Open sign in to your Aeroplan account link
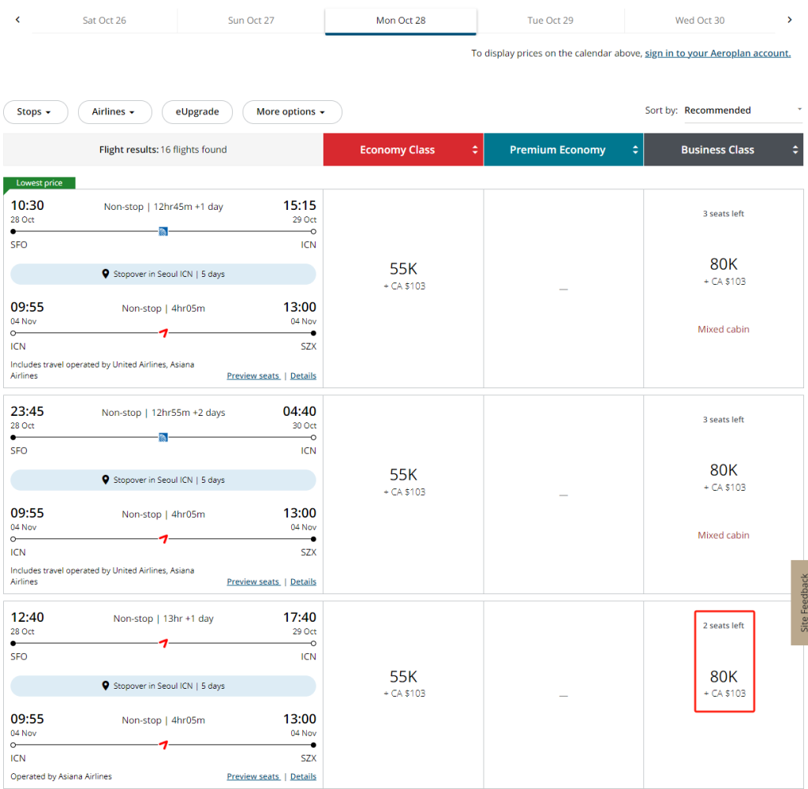 tap(717, 54)
